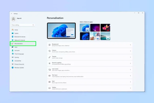The width and height of the screenshot is (154, 103).
Task: Select Network & internet
Action: (x=20, y=40)
